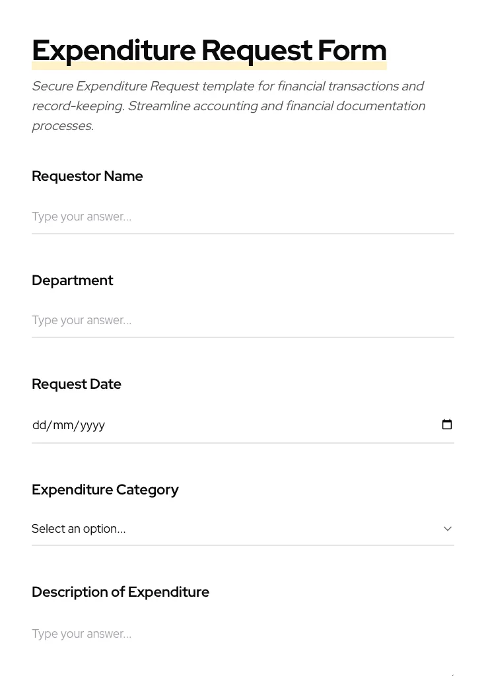Click the Description of Expenditure answer box
This screenshot has height=676, width=486.
pos(243,634)
